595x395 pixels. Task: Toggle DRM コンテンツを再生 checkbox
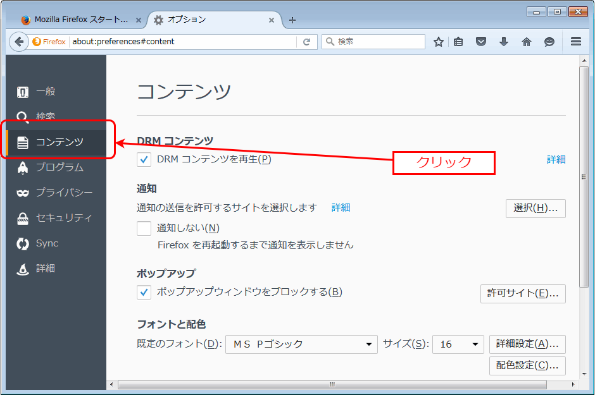144,160
